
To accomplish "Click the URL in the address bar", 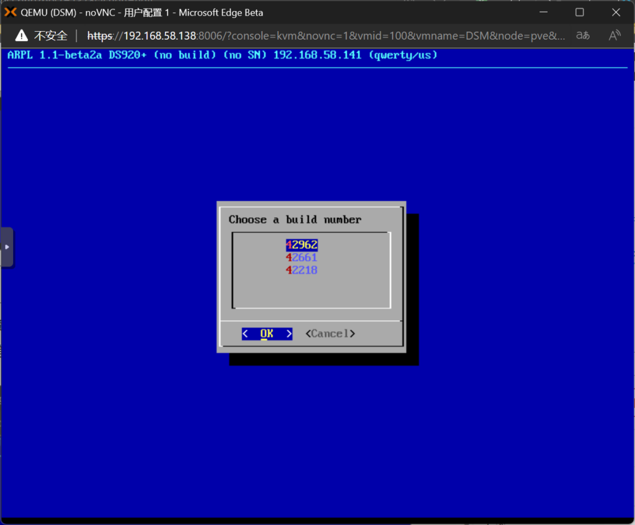I will [326, 35].
